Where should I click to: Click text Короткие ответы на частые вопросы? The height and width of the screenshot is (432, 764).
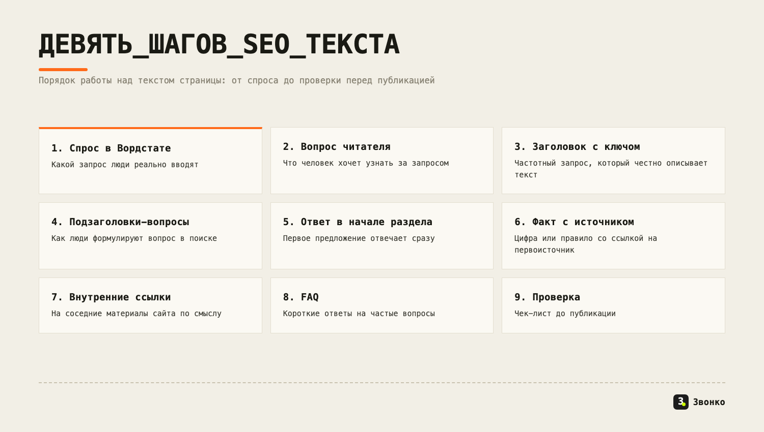coord(359,314)
